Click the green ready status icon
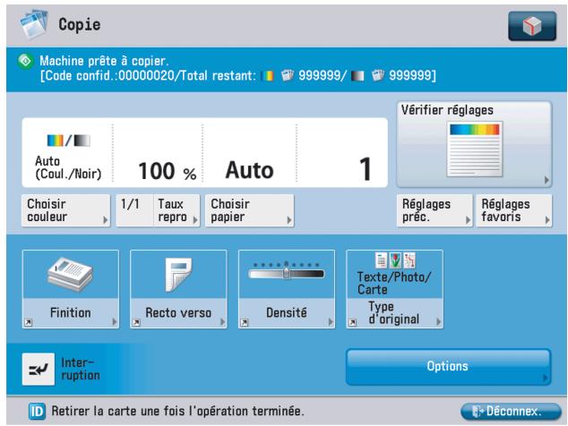The width and height of the screenshot is (568, 426). [x=26, y=62]
